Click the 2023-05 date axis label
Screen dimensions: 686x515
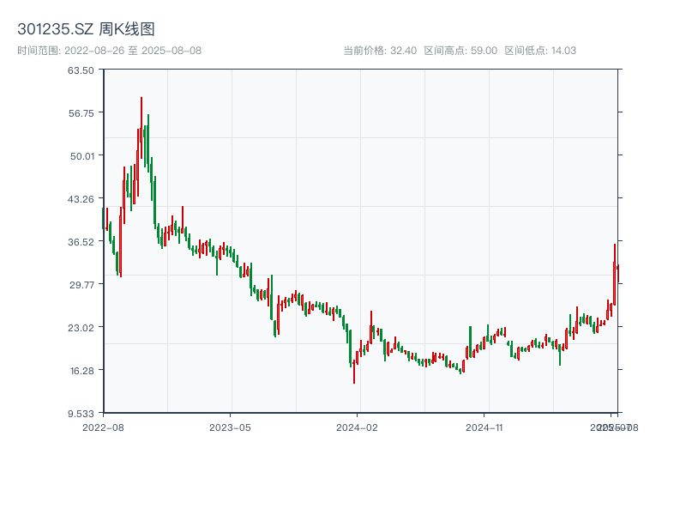pyautogui.click(x=230, y=427)
